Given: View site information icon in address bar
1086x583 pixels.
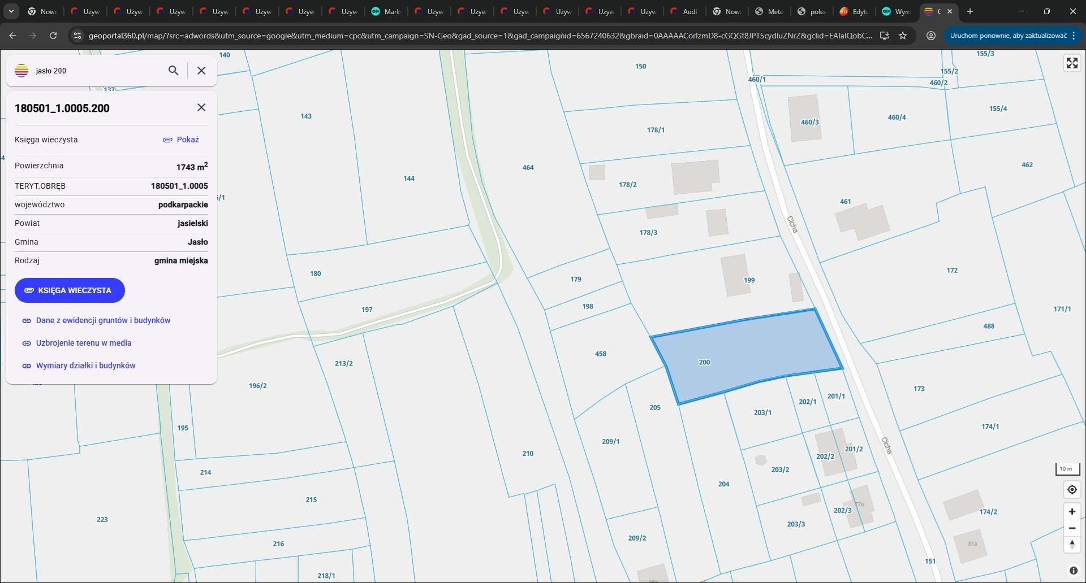Looking at the screenshot, I should [77, 36].
